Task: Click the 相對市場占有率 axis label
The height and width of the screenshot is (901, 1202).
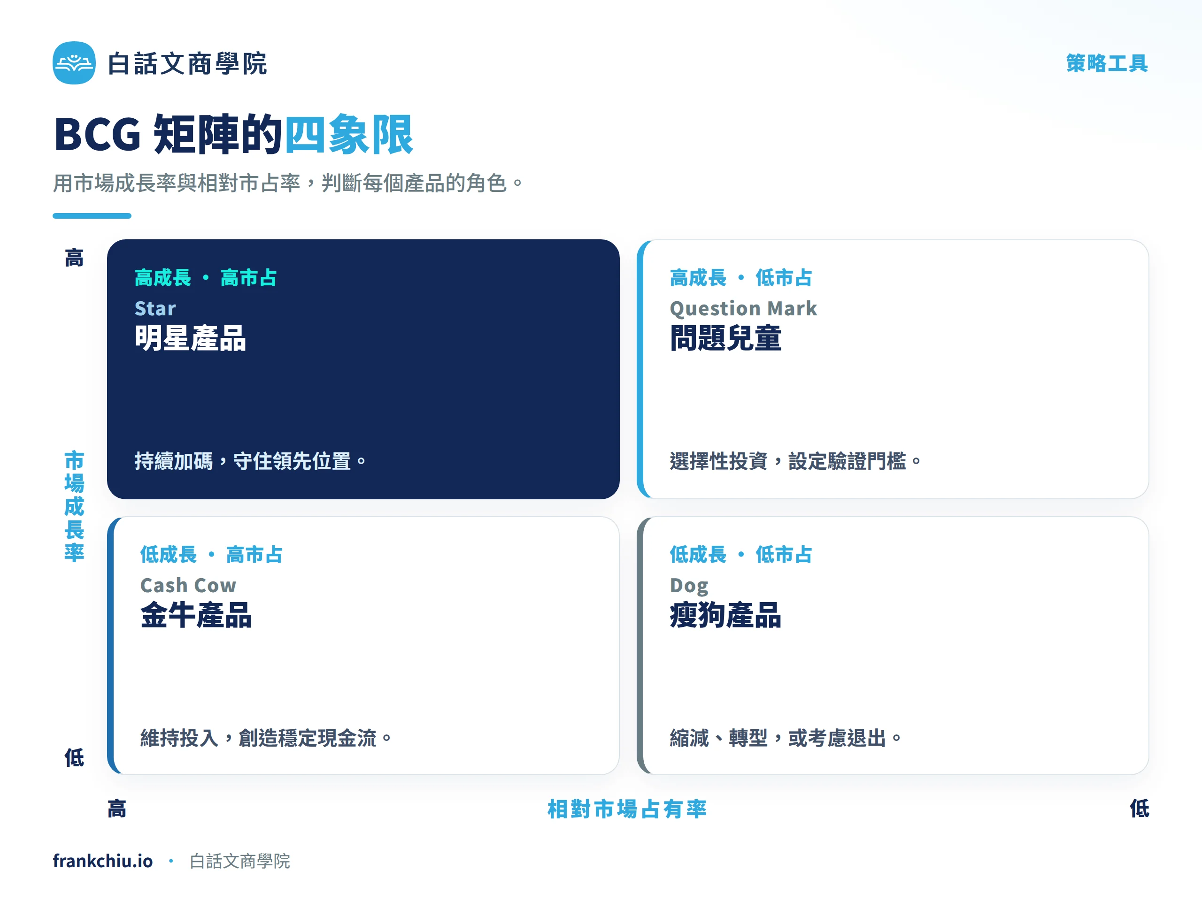Action: pos(627,809)
